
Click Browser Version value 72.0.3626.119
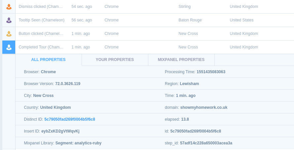(68, 84)
